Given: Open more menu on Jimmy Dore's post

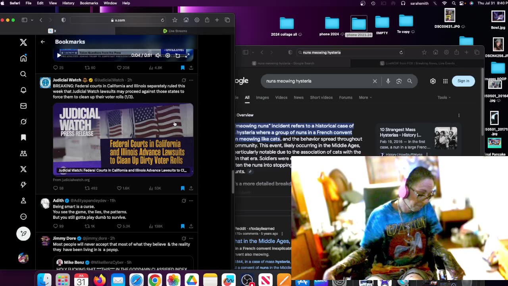Looking at the screenshot, I should [x=191, y=239].
